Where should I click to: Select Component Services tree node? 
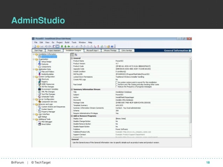point(49,102)
